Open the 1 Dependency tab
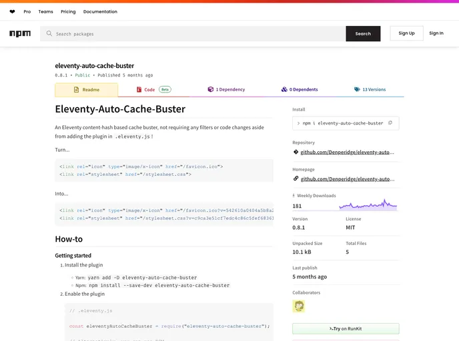The image size is (459, 341). point(226,89)
